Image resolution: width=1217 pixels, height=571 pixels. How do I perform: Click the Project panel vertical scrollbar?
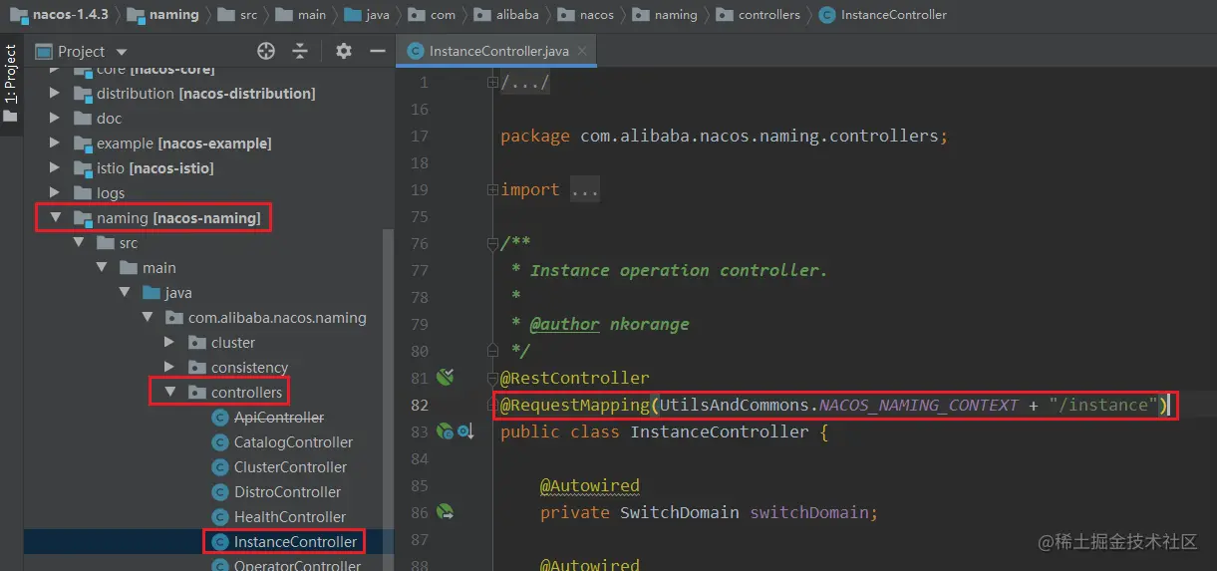tap(389, 399)
